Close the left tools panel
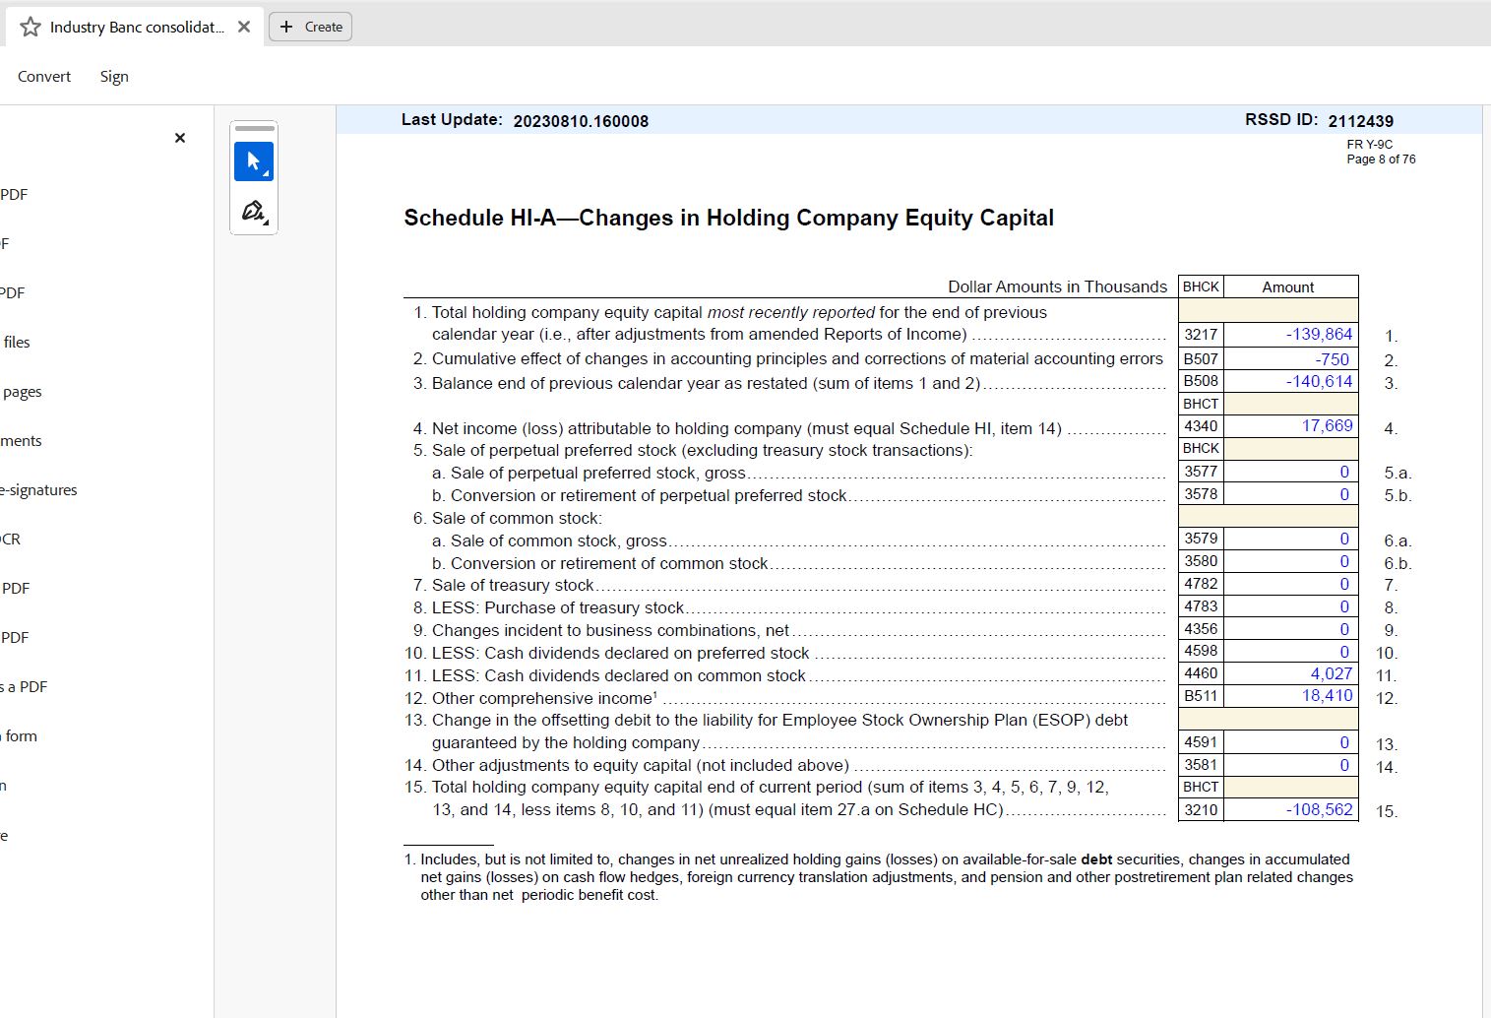The image size is (1491, 1018). click(180, 138)
